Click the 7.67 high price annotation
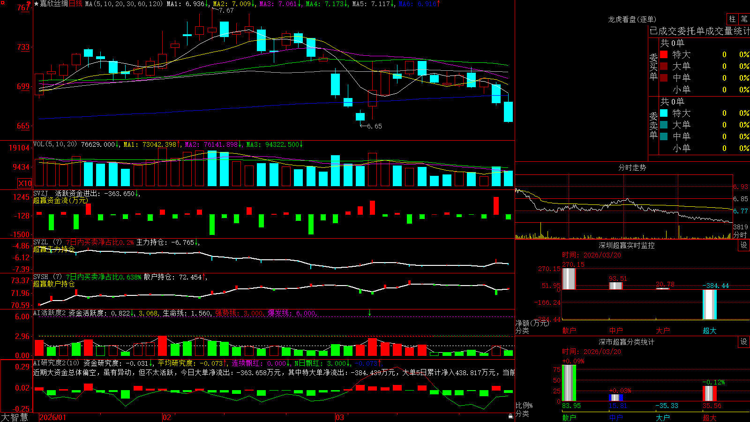Screen dimensions: 750x422 pyautogui.click(x=226, y=10)
